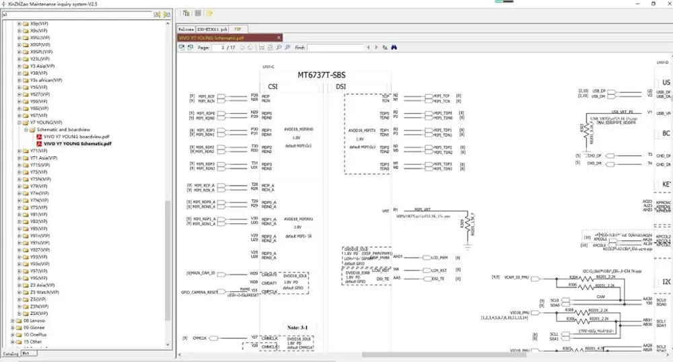Expand the 15 Other tree node
This screenshot has width=673, height=362.
click(x=12, y=342)
